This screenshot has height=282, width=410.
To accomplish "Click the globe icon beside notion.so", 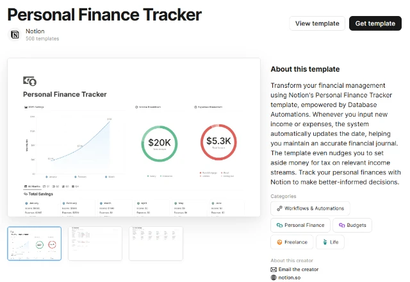I will pyautogui.click(x=274, y=278).
